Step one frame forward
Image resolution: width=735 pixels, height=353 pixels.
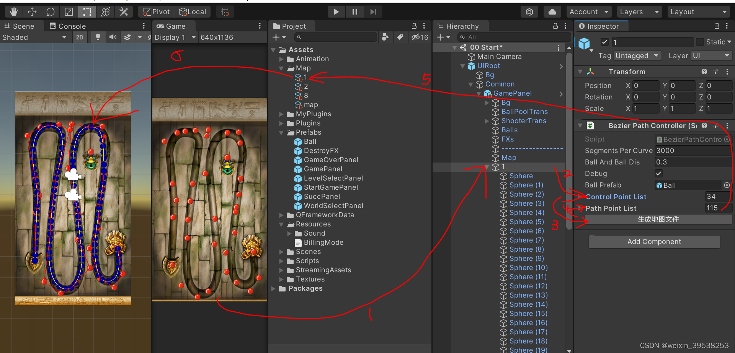point(373,12)
